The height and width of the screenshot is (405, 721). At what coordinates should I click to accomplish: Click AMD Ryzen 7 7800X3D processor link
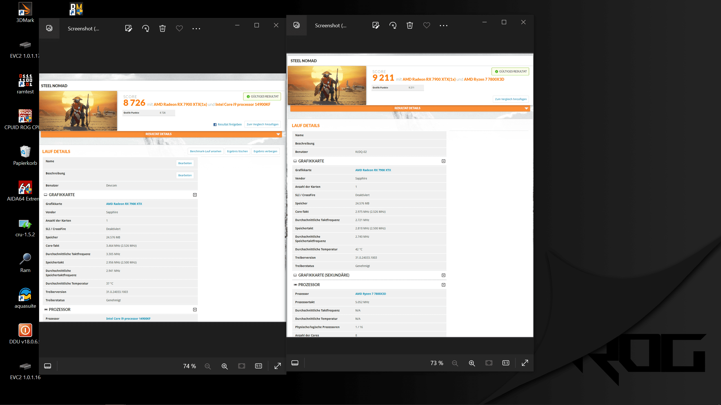coord(371,294)
